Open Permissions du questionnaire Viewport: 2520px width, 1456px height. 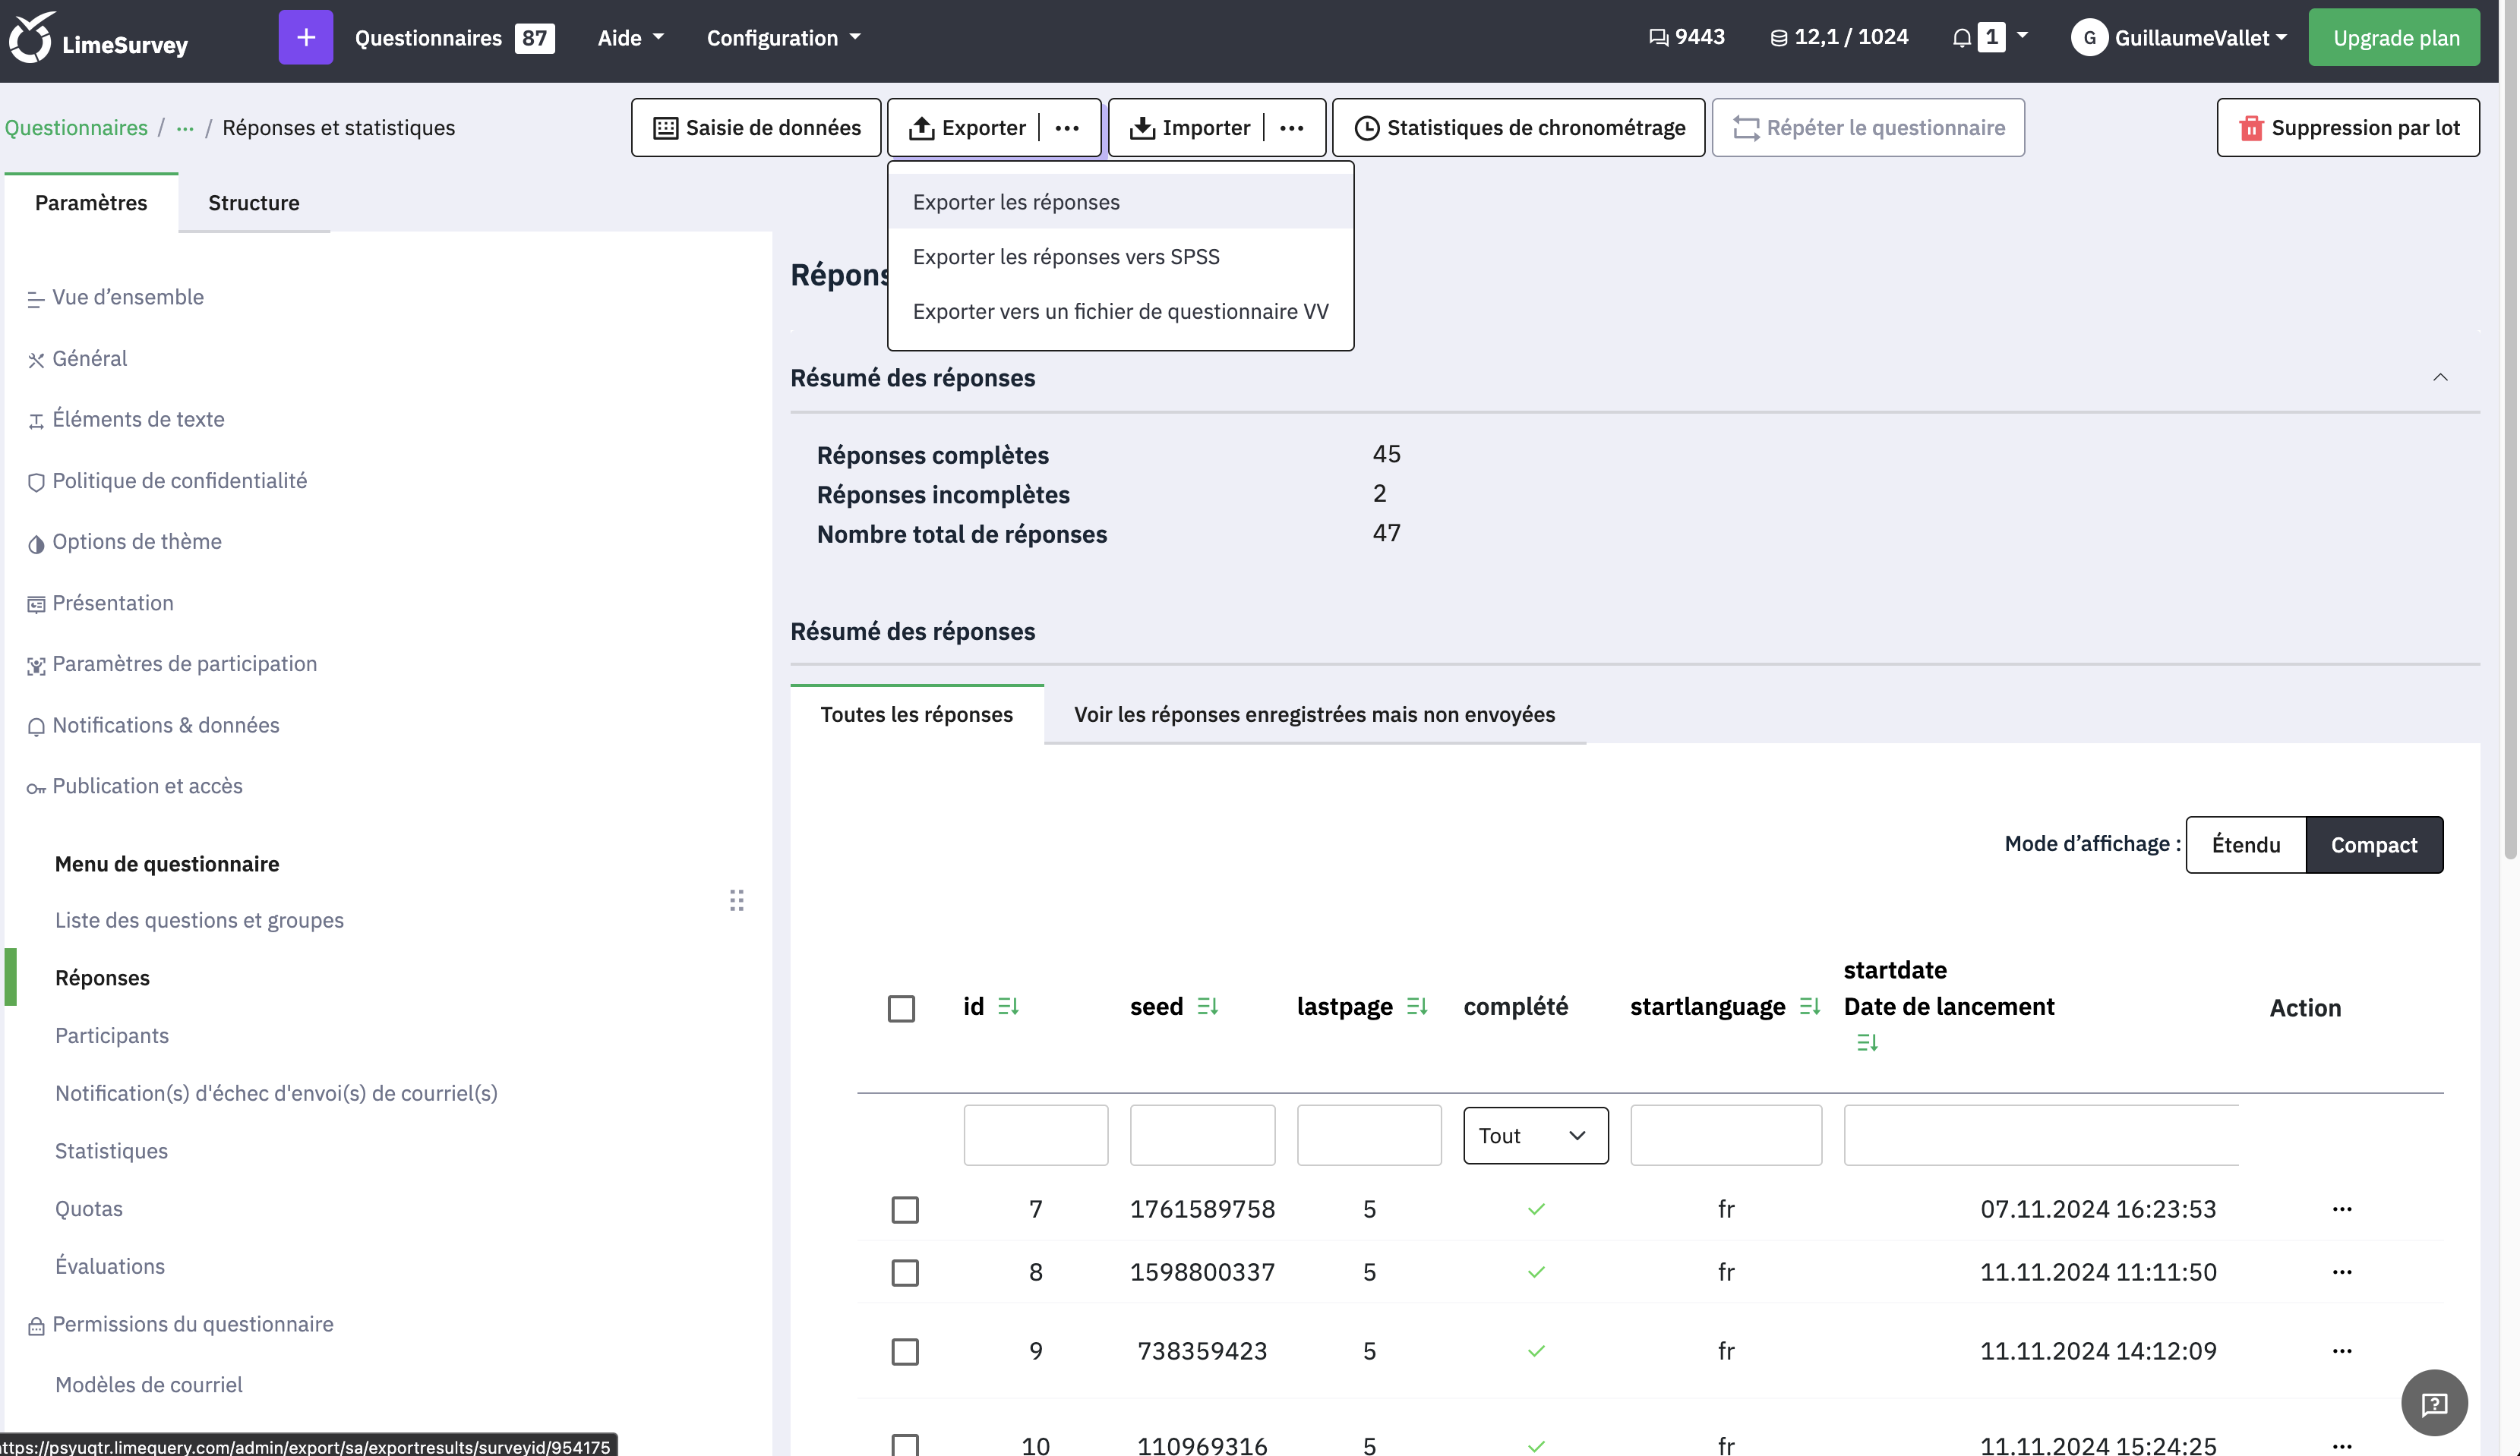click(x=181, y=1325)
